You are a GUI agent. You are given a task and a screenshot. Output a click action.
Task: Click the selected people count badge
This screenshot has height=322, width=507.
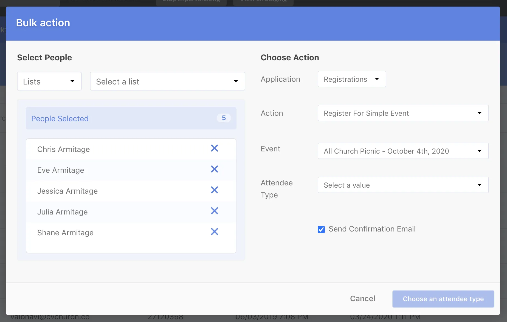[x=224, y=118]
